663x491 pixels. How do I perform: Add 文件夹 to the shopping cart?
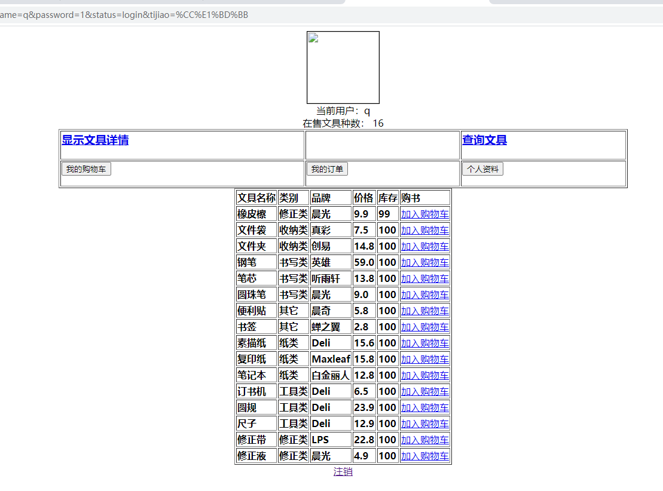[x=424, y=247]
